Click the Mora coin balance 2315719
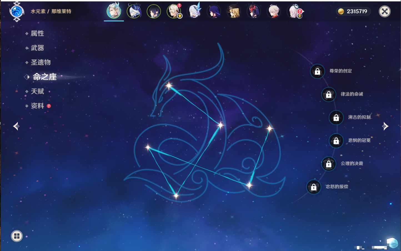401x251 pixels. (353, 11)
